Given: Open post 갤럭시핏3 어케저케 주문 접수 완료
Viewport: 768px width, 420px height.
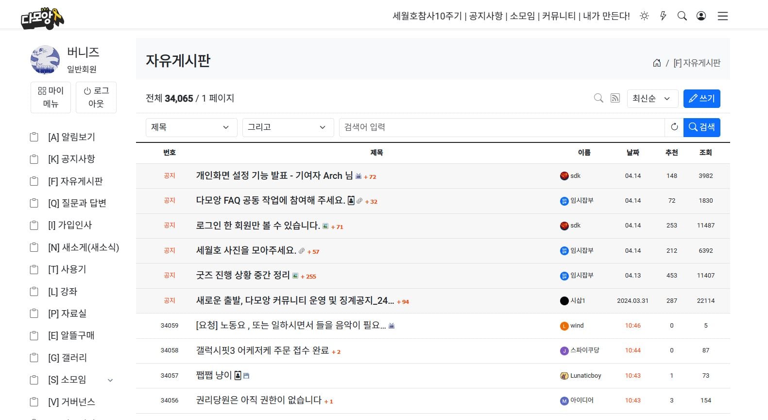Looking at the screenshot, I should click(262, 350).
